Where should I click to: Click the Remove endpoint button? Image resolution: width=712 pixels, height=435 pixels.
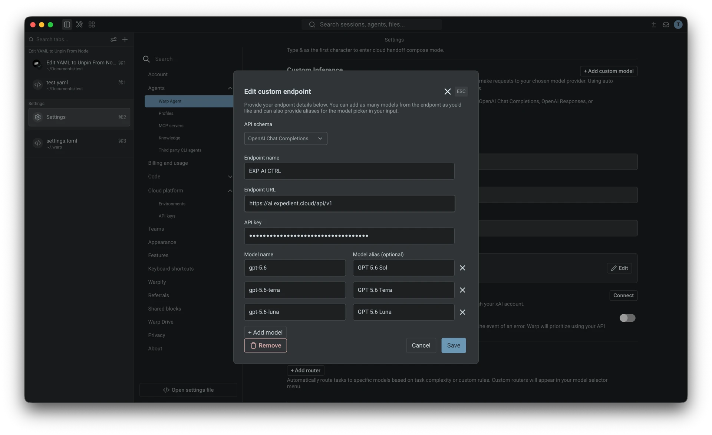click(266, 345)
